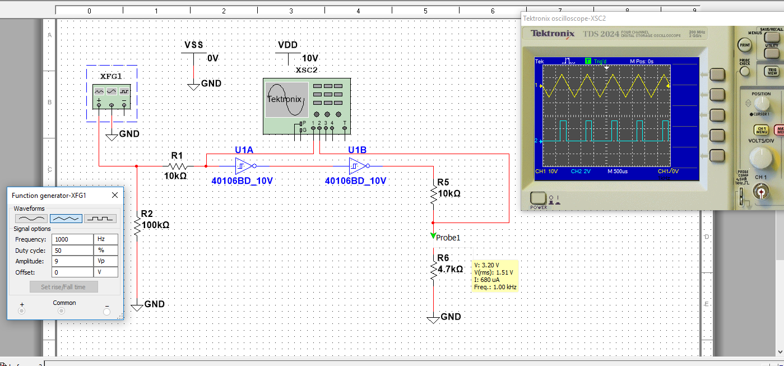The width and height of the screenshot is (784, 366).
Task: Click the green Probe1 marker
Action: coord(433,237)
